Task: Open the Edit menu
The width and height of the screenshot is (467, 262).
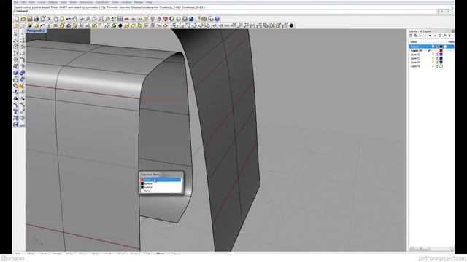Action: 23,2
